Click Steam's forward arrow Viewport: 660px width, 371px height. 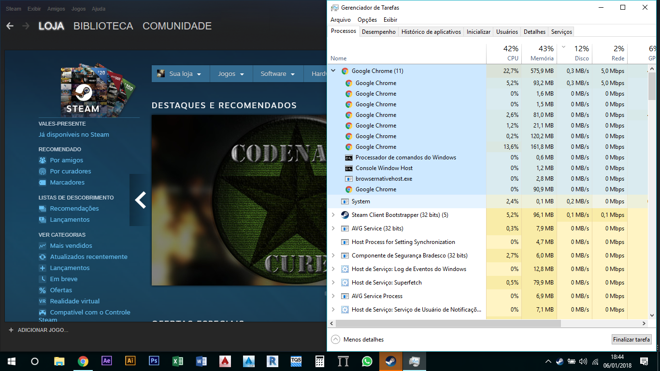tap(26, 26)
